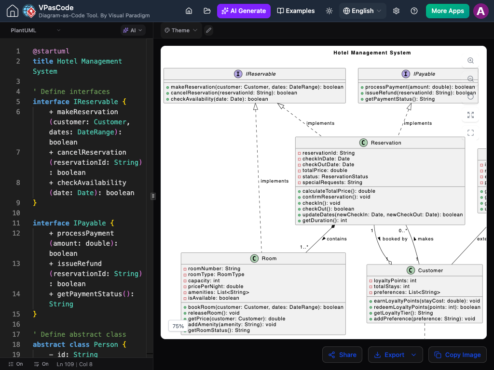This screenshot has width=494, height=370.
Task: Click code line 11 interface IPayable
Action: [73, 223]
